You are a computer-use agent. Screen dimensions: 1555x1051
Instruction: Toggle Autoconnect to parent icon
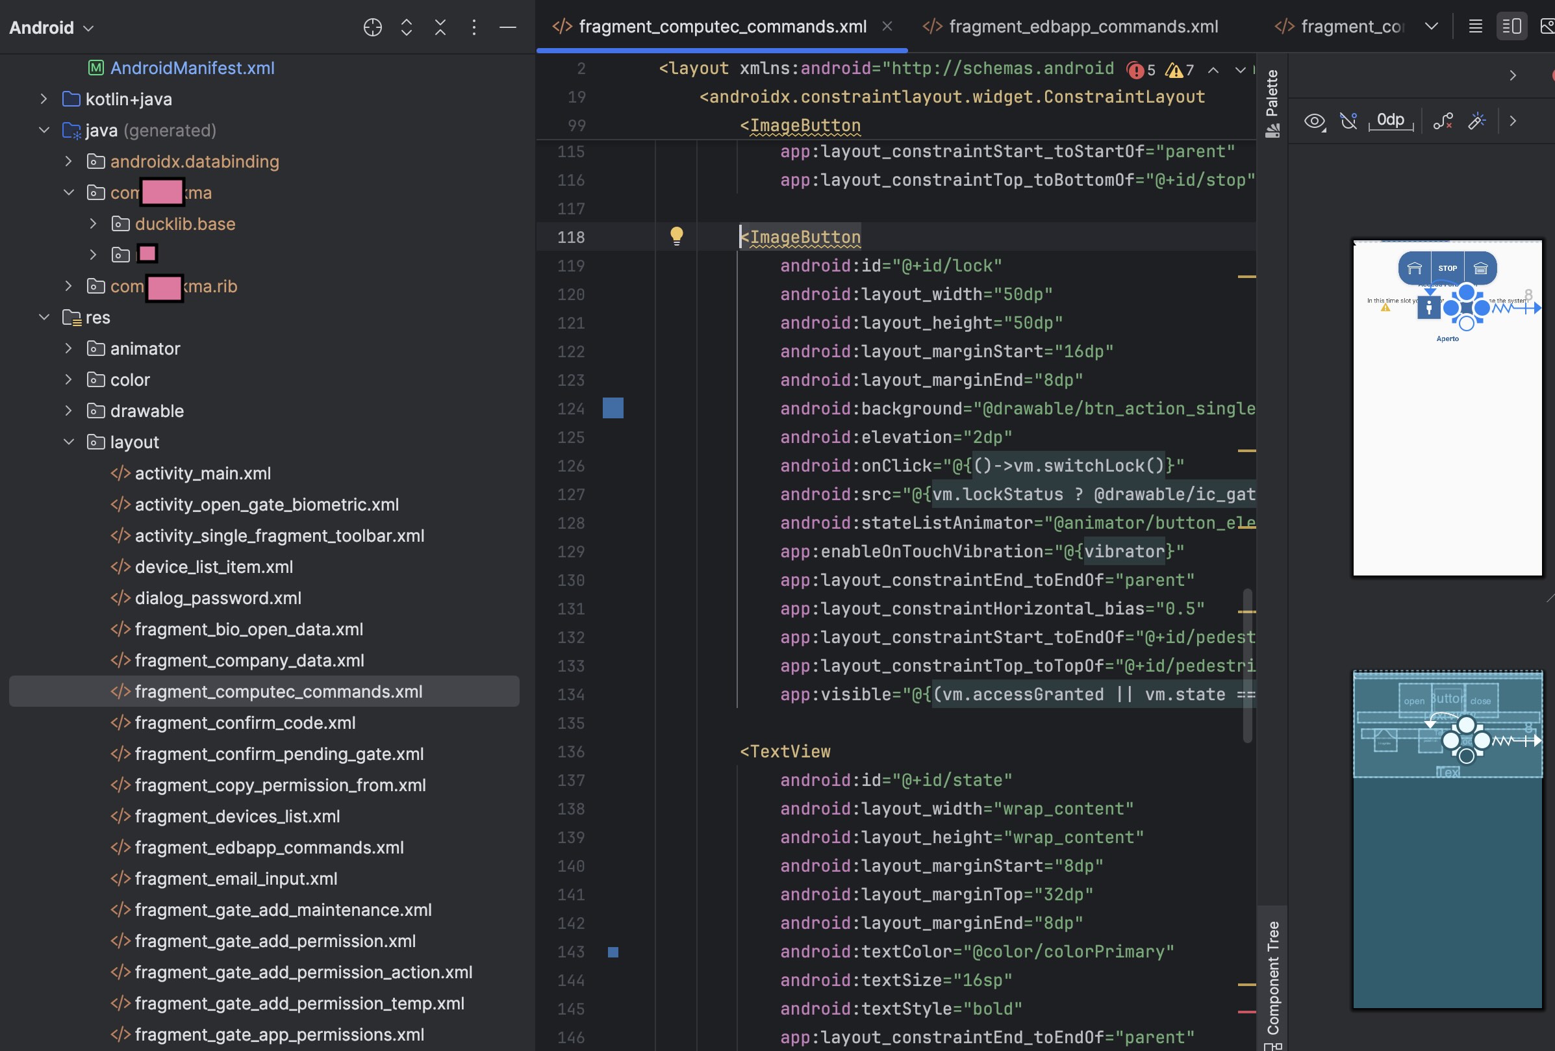click(x=1348, y=121)
